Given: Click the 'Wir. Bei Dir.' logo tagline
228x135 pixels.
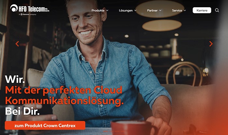Looking at the screenshot, I should pyautogui.click(x=47, y=10).
